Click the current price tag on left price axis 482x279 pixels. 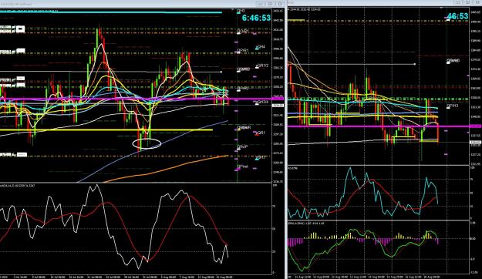pos(278,106)
